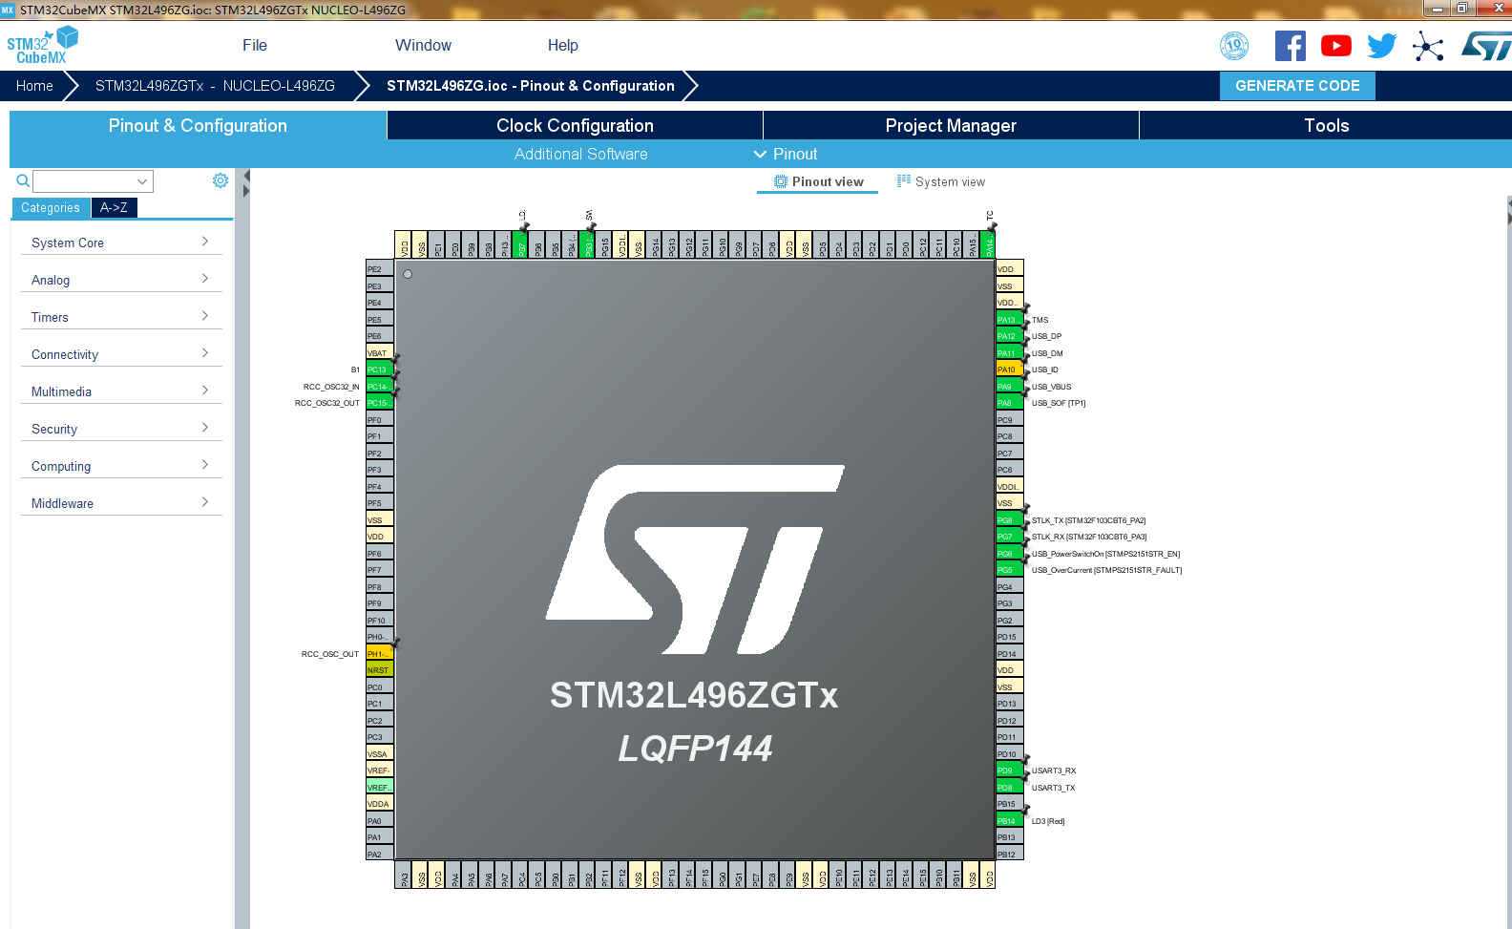1512x929 pixels.
Task: Switch to the Project Manager tab
Action: (951, 125)
